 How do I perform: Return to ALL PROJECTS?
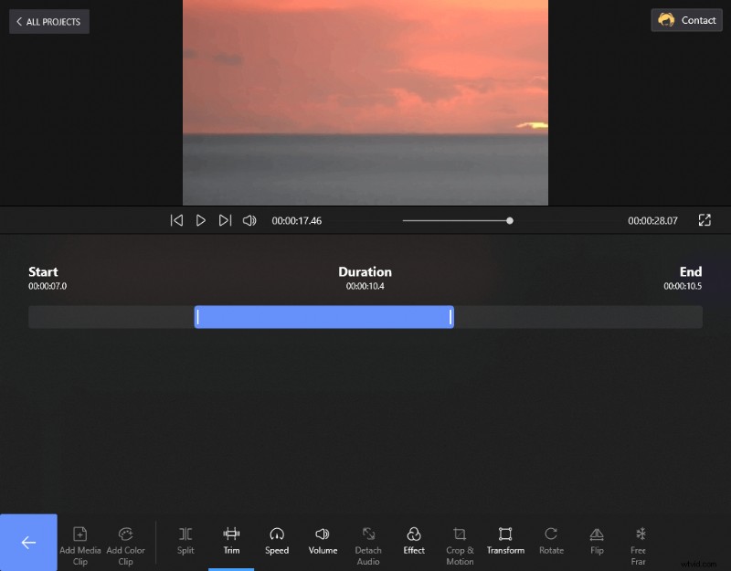coord(48,21)
